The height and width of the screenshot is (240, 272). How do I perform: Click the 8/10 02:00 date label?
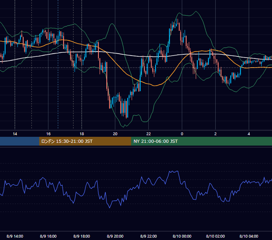tap(216, 236)
